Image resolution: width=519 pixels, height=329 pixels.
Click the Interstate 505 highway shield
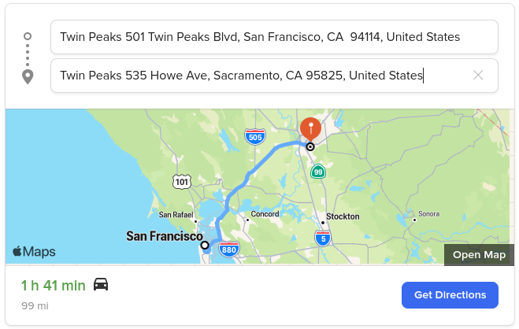[x=255, y=137]
